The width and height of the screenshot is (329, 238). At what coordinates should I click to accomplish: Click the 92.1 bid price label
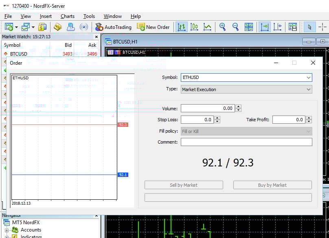(x=123, y=175)
